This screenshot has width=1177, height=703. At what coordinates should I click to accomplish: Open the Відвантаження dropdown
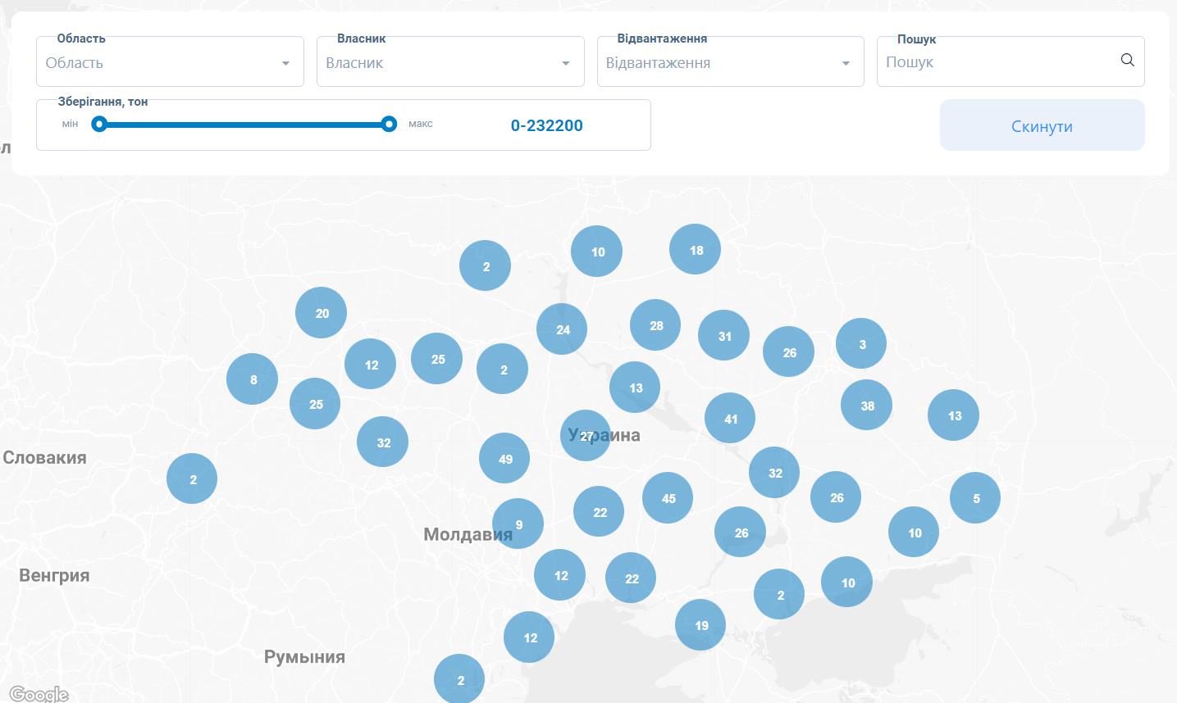click(730, 61)
